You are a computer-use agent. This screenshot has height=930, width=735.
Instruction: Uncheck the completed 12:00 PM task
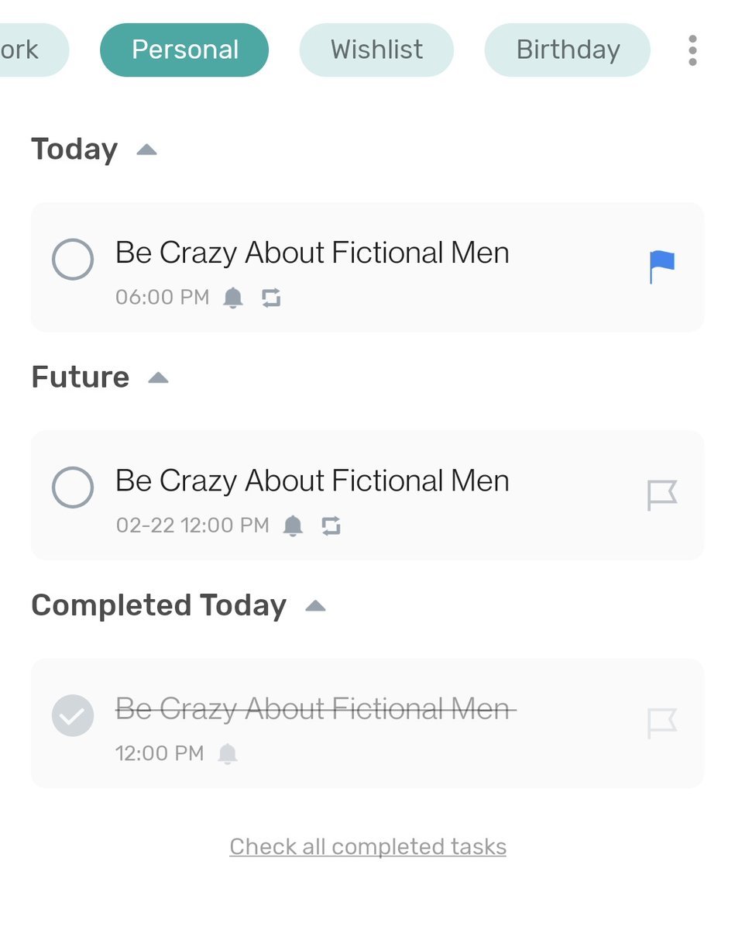tap(73, 715)
